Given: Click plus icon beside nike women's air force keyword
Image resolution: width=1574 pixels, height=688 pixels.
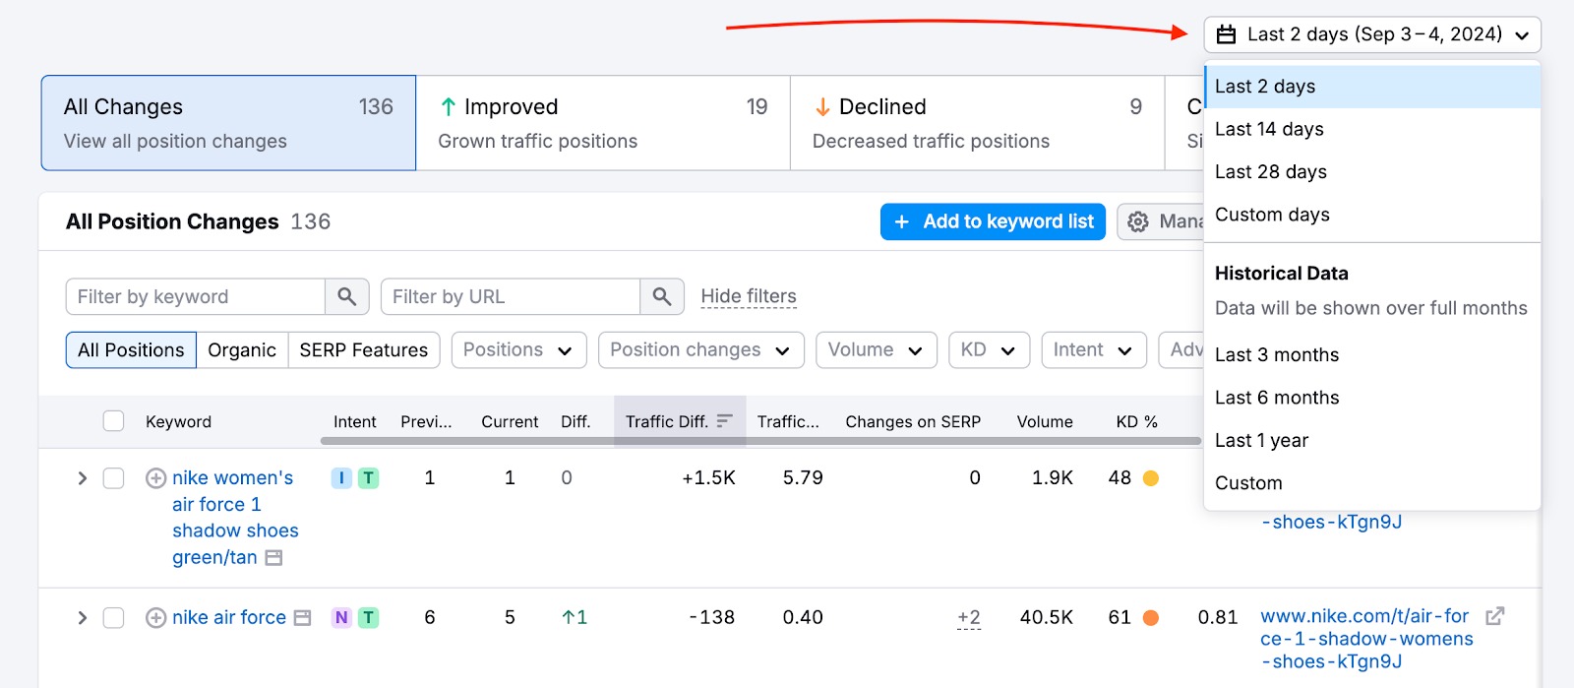Looking at the screenshot, I should pos(155,478).
